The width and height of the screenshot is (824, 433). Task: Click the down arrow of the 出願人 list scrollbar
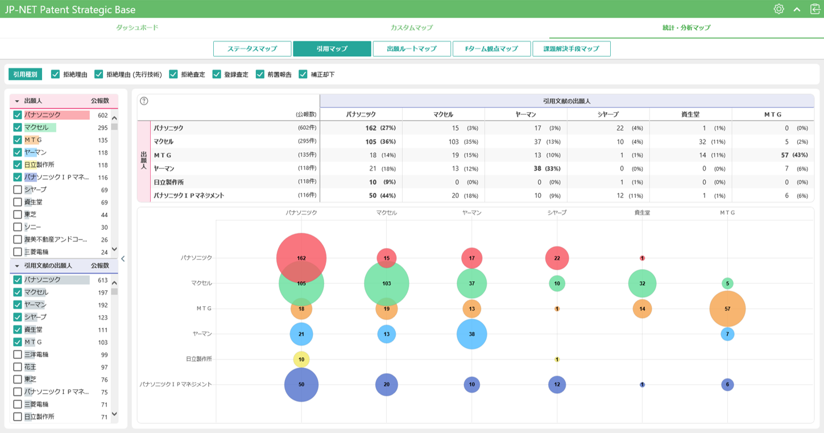tap(114, 249)
